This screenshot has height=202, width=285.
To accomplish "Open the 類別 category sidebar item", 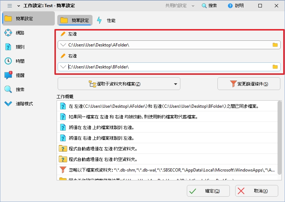I will tap(8, 47).
